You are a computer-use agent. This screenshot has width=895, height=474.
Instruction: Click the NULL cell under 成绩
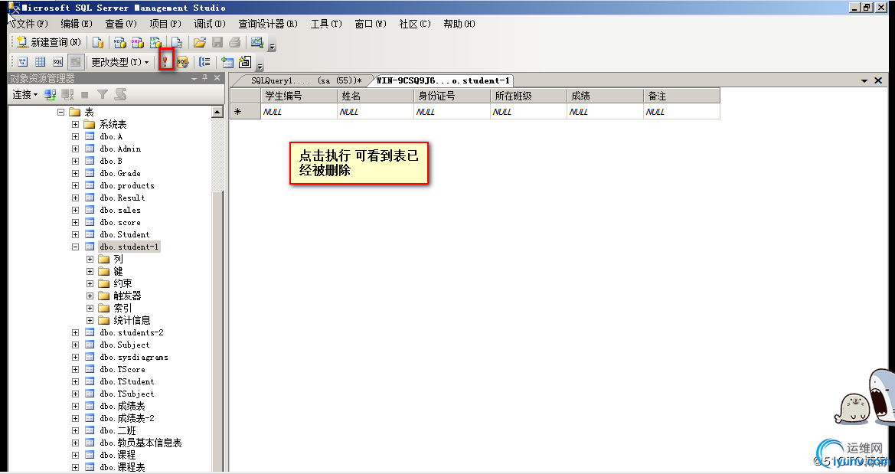pos(605,112)
